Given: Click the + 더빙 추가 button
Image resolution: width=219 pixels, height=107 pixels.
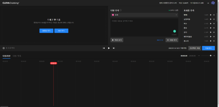Looking at the screenshot, I should point(172,40).
